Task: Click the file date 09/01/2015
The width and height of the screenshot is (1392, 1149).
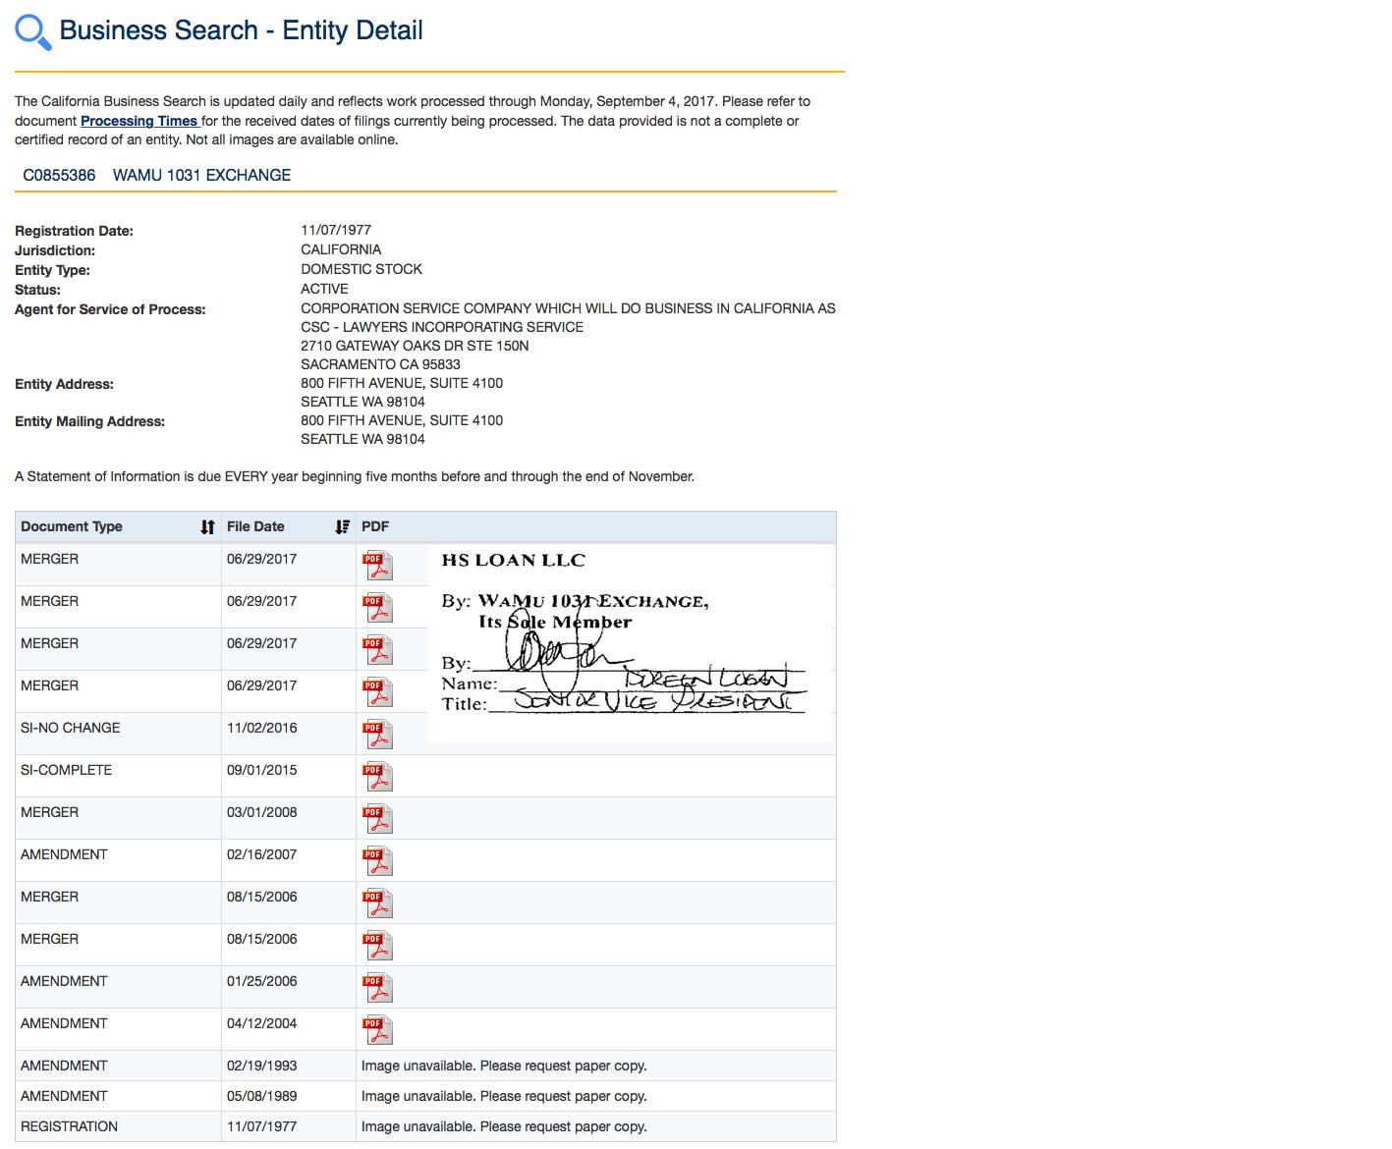Action: tap(261, 770)
